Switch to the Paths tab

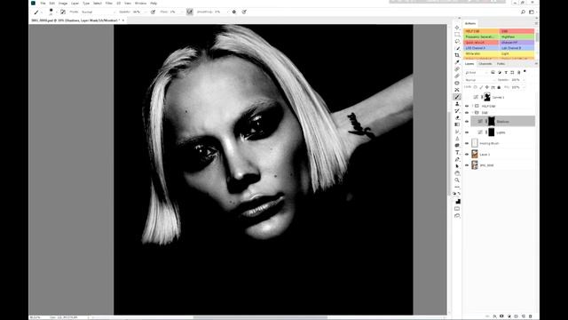[501, 64]
